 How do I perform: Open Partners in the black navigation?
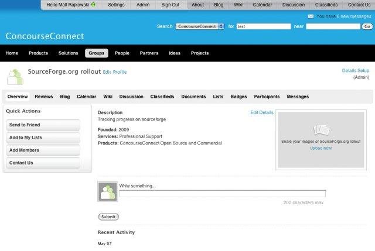point(149,53)
